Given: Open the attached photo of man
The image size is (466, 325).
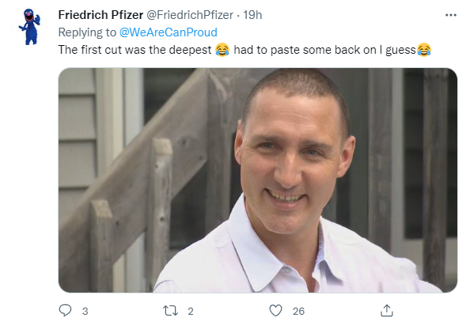Looking at the screenshot, I should coord(258,180).
